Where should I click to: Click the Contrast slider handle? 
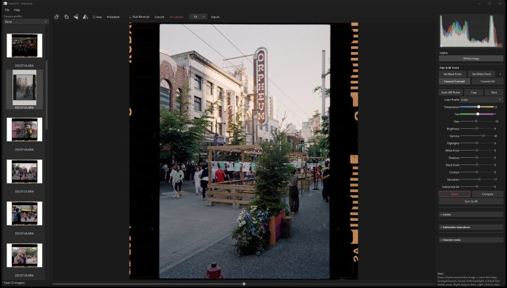point(477,172)
